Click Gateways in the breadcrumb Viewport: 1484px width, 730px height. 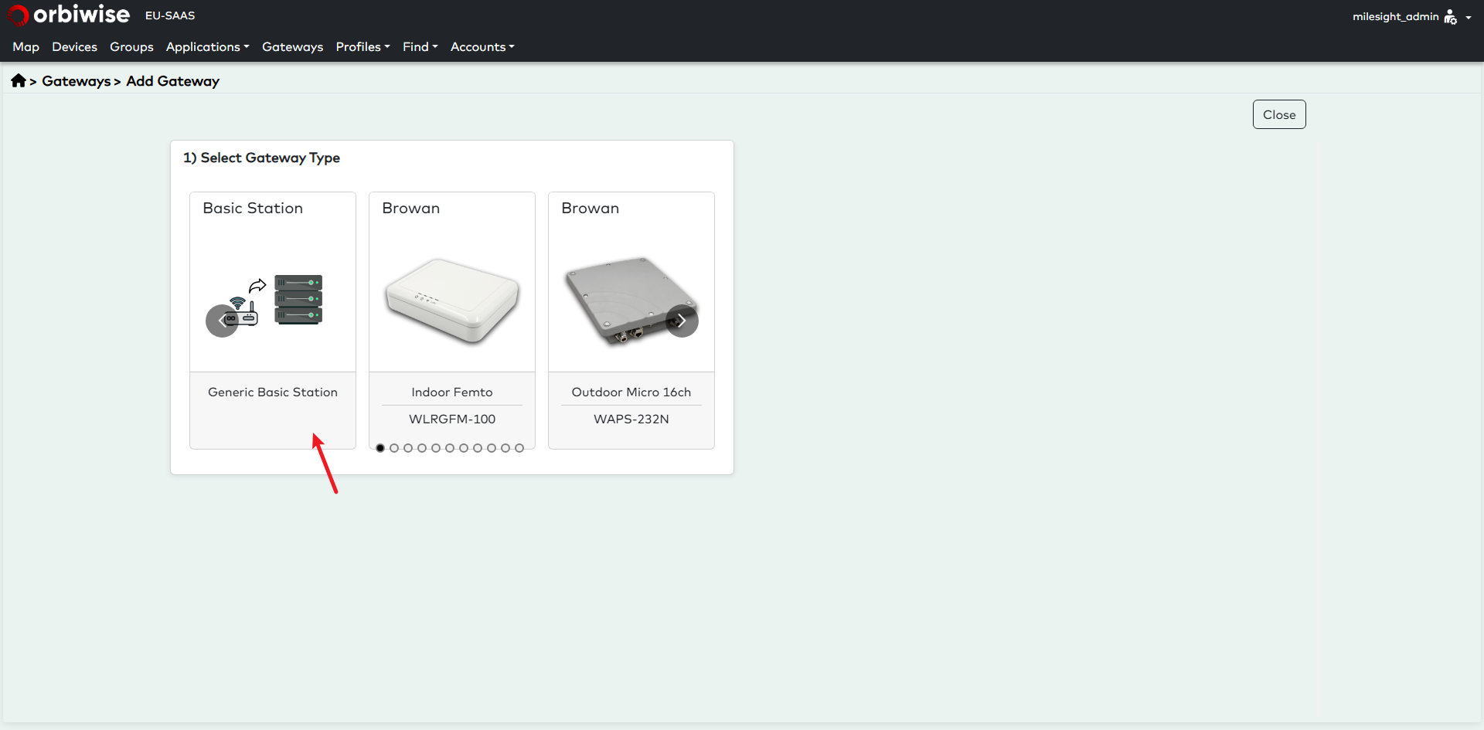[76, 81]
